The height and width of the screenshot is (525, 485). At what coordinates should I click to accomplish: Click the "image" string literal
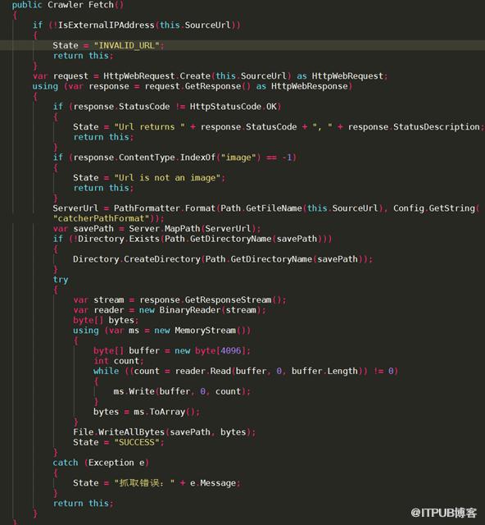pyautogui.click(x=238, y=157)
